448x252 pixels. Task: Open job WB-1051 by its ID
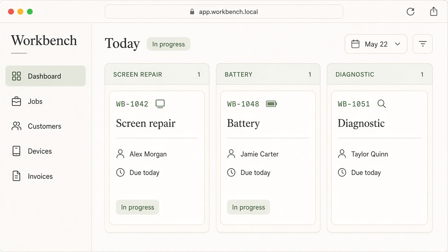(x=354, y=104)
